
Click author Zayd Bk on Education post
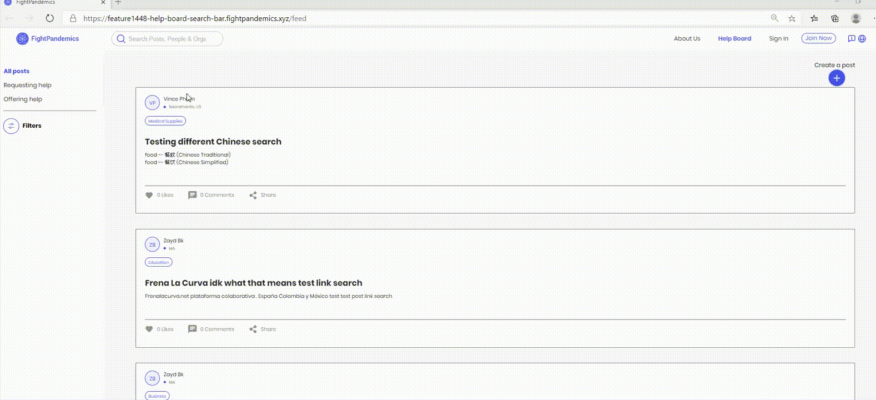[x=173, y=241]
